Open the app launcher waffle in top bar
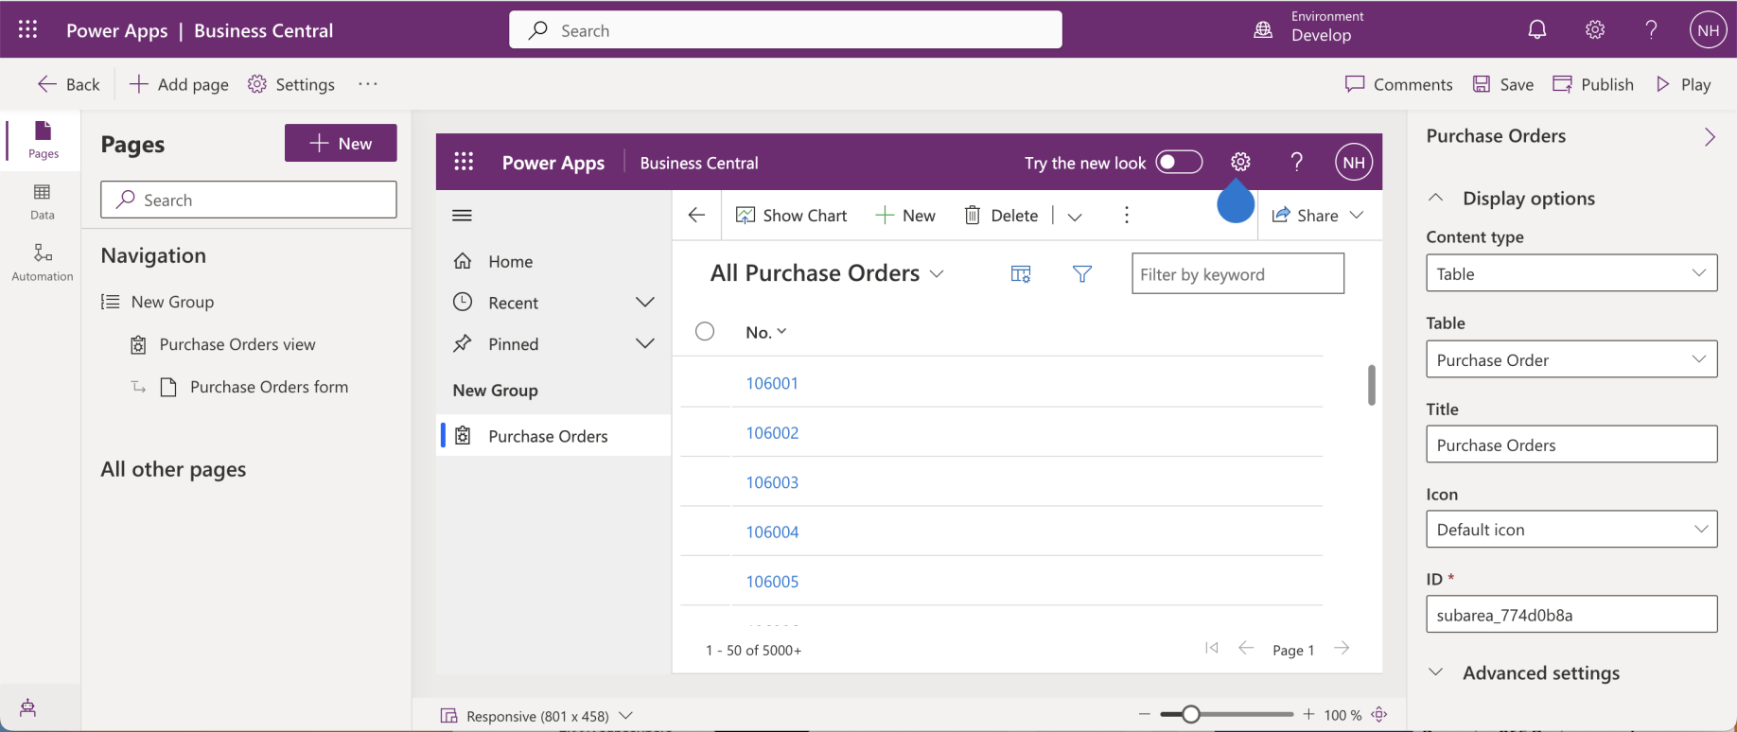The image size is (1737, 732). tap(28, 30)
